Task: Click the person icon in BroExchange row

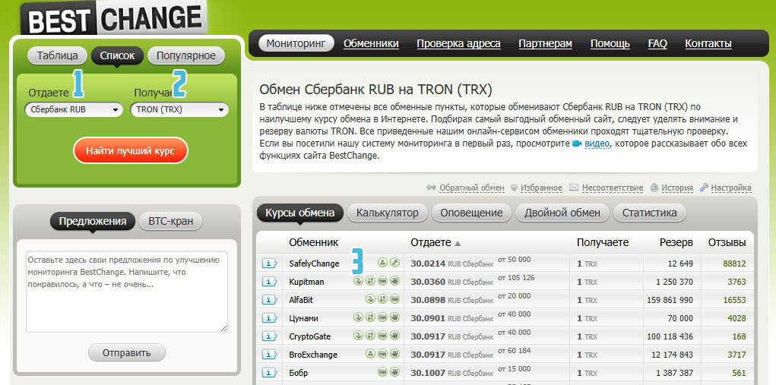Action: (370, 355)
